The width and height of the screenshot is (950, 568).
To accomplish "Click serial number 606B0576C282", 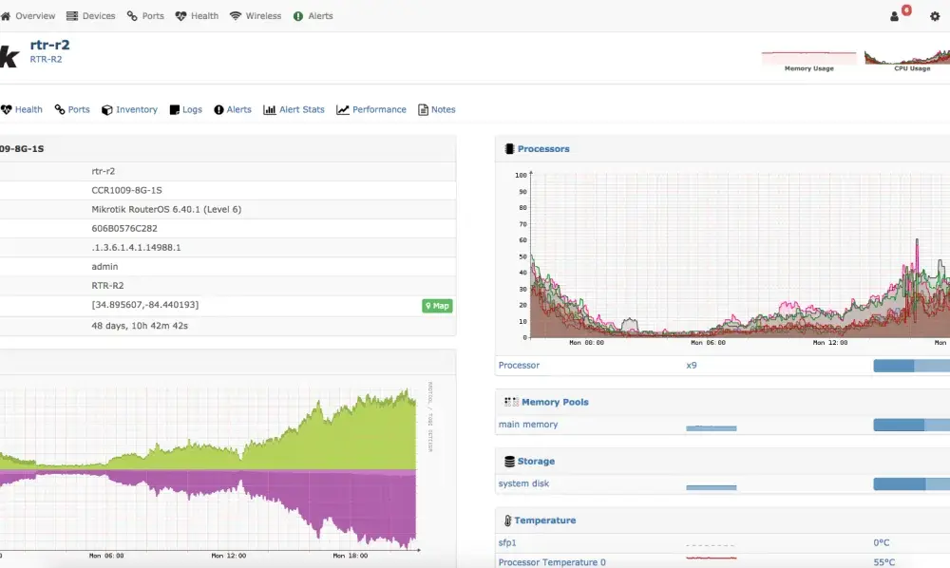I will pos(124,228).
